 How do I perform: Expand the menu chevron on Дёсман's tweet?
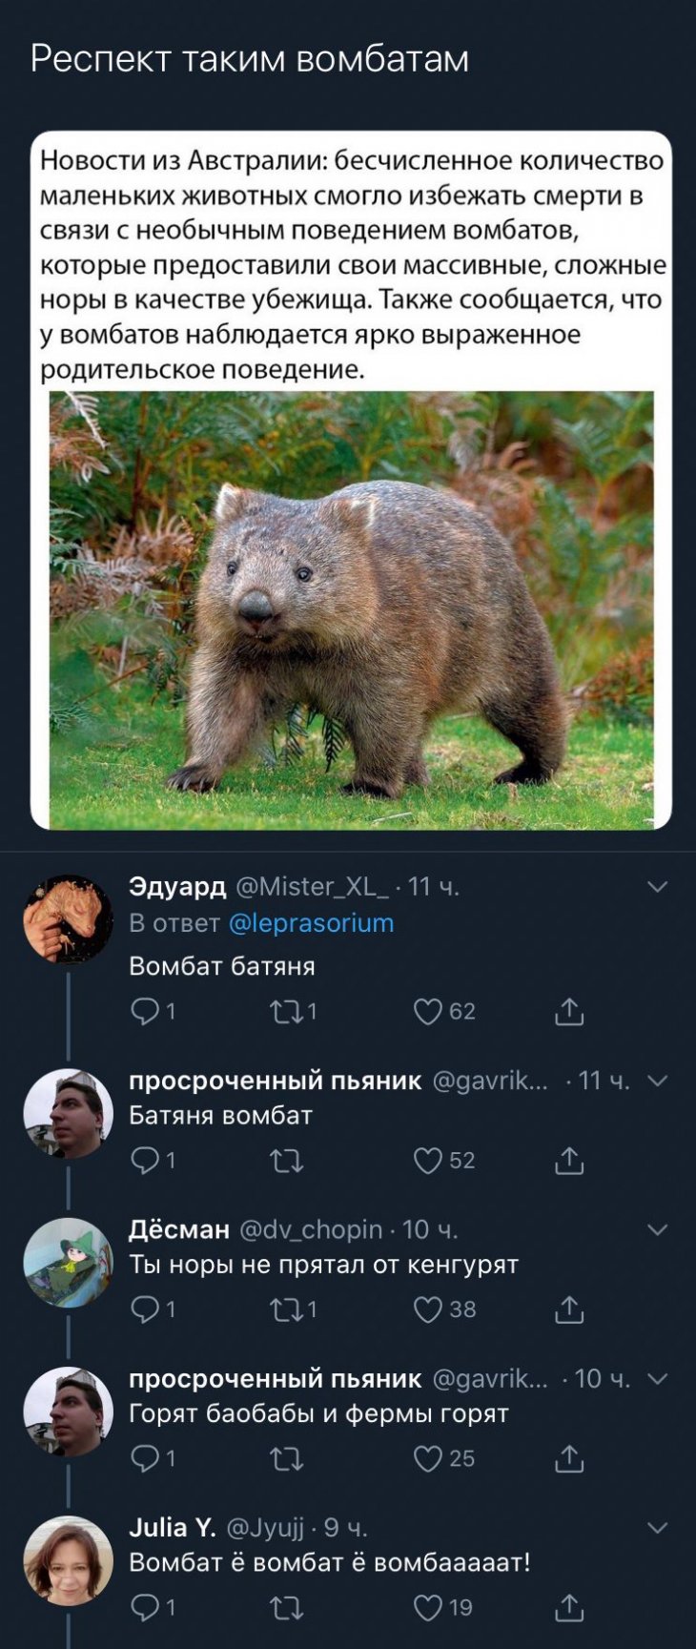(658, 1229)
